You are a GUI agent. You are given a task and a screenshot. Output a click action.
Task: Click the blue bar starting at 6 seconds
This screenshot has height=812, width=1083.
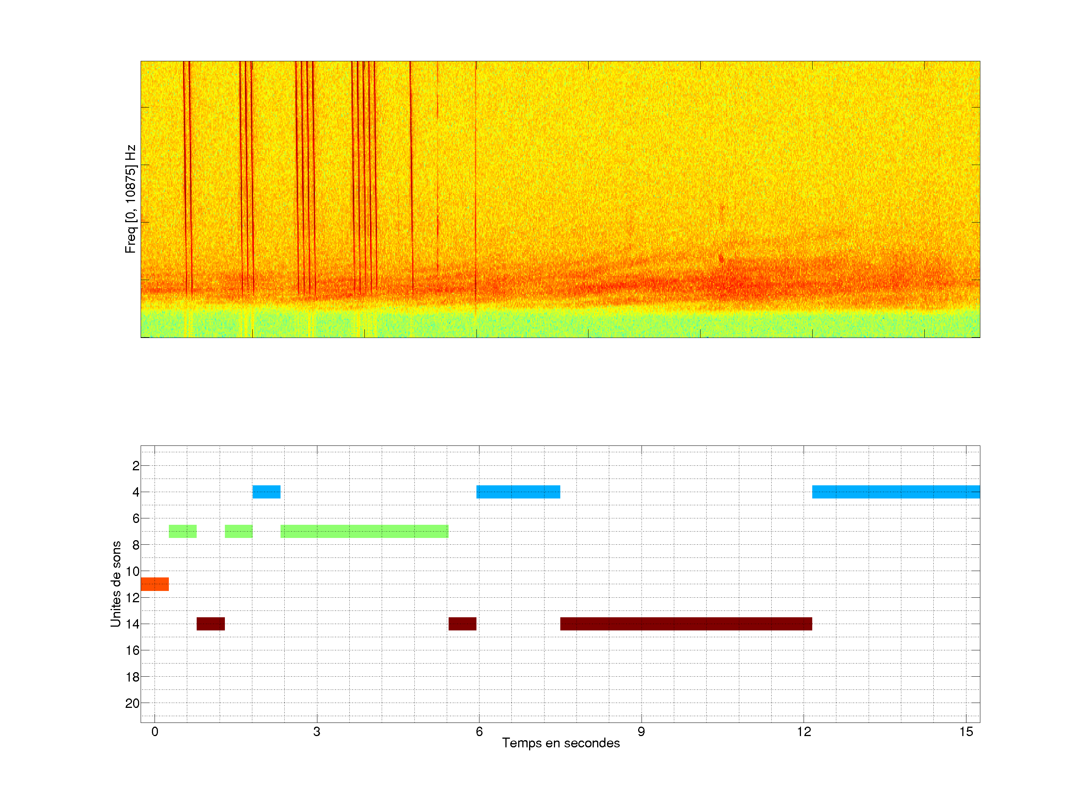(518, 491)
